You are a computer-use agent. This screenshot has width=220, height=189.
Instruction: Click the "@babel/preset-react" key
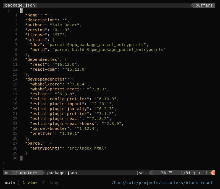(x=56, y=89)
